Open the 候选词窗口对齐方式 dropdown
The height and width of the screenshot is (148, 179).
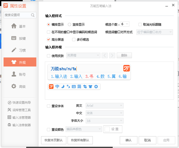click(x=155, y=32)
